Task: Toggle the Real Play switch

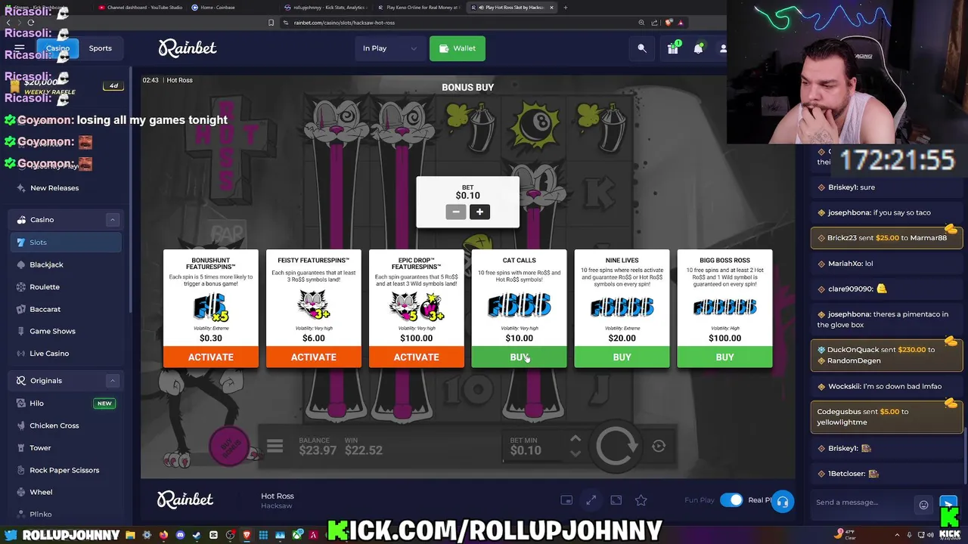Action: (731, 500)
